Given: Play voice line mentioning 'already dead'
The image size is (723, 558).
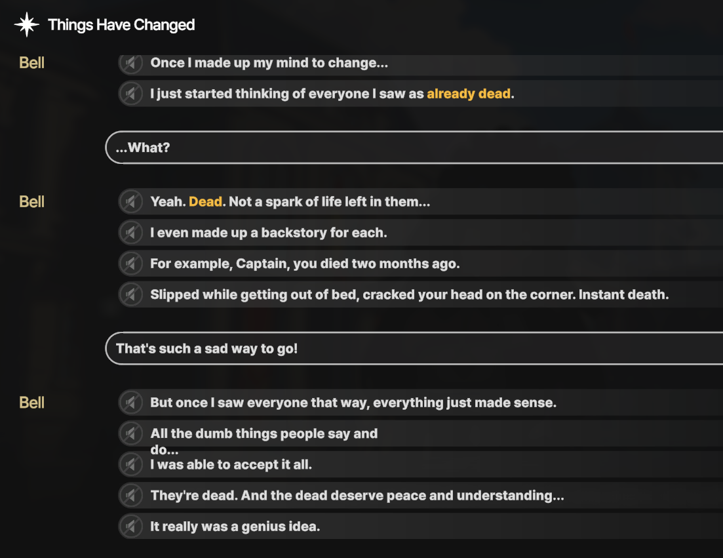Looking at the screenshot, I should pyautogui.click(x=131, y=94).
